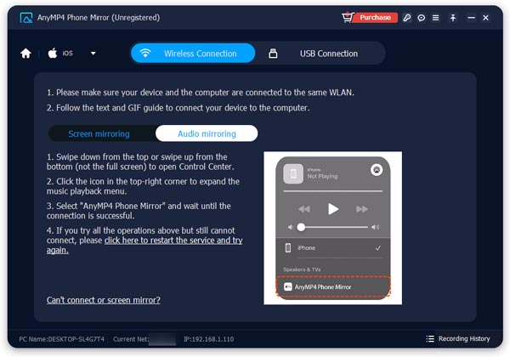510x357 pixels.
Task: Click the red Purchase button
Action: click(375, 17)
